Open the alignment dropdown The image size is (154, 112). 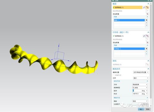[x=141, y=78]
